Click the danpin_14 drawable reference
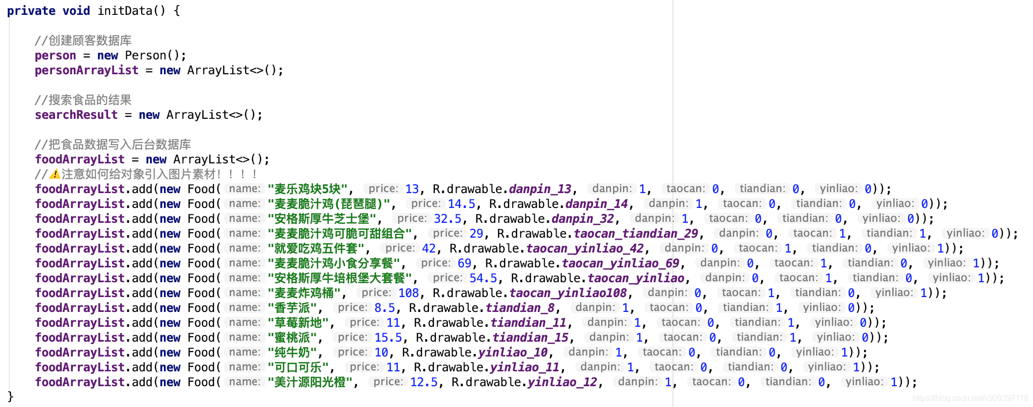 [597, 204]
